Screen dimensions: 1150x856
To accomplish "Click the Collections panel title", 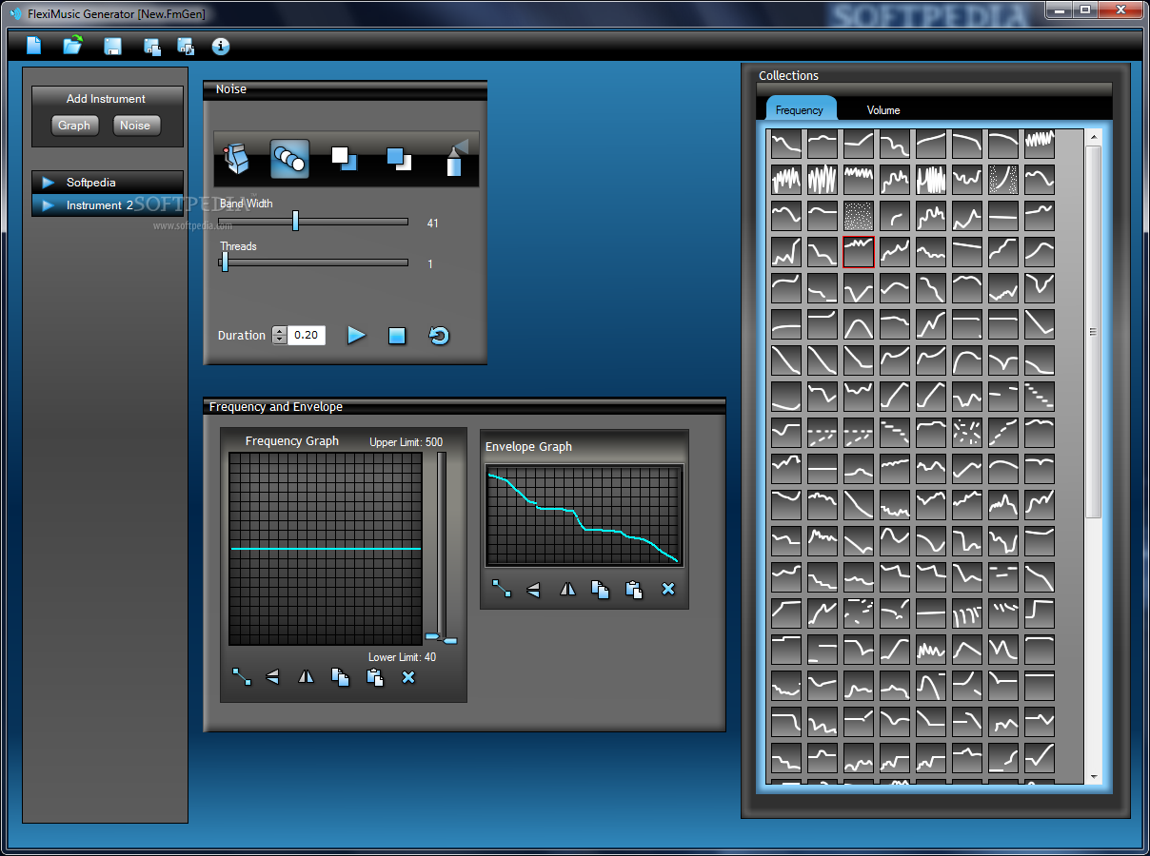I will tap(788, 76).
